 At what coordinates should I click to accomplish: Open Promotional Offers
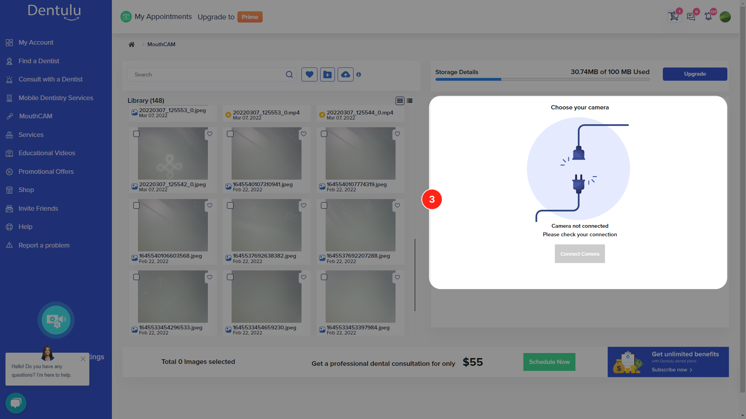[x=46, y=171]
